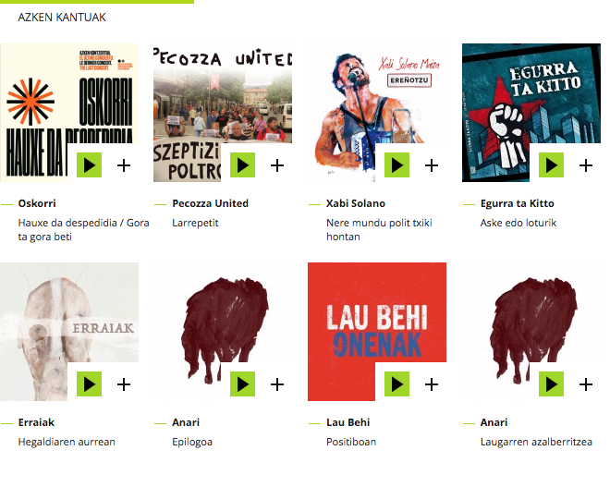Add Larrepetit with the plus icon
The width and height of the screenshot is (610, 487).
(x=277, y=165)
